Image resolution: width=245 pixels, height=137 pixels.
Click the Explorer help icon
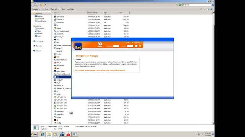point(211,9)
